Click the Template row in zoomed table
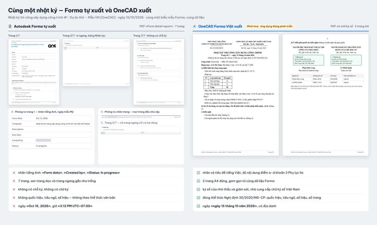This screenshot has height=225, width=377. click(51, 124)
